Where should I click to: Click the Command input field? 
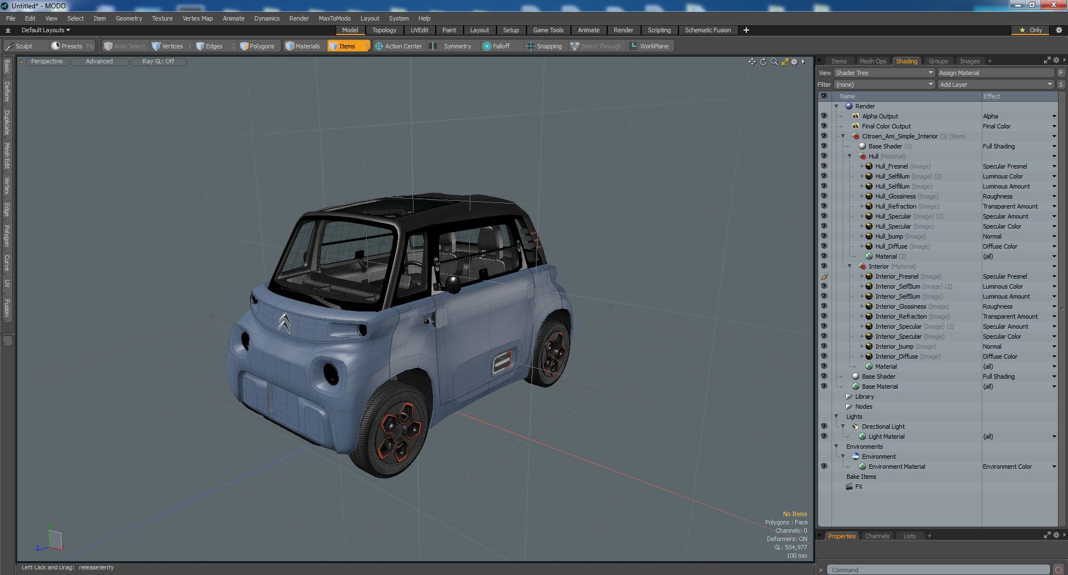938,569
